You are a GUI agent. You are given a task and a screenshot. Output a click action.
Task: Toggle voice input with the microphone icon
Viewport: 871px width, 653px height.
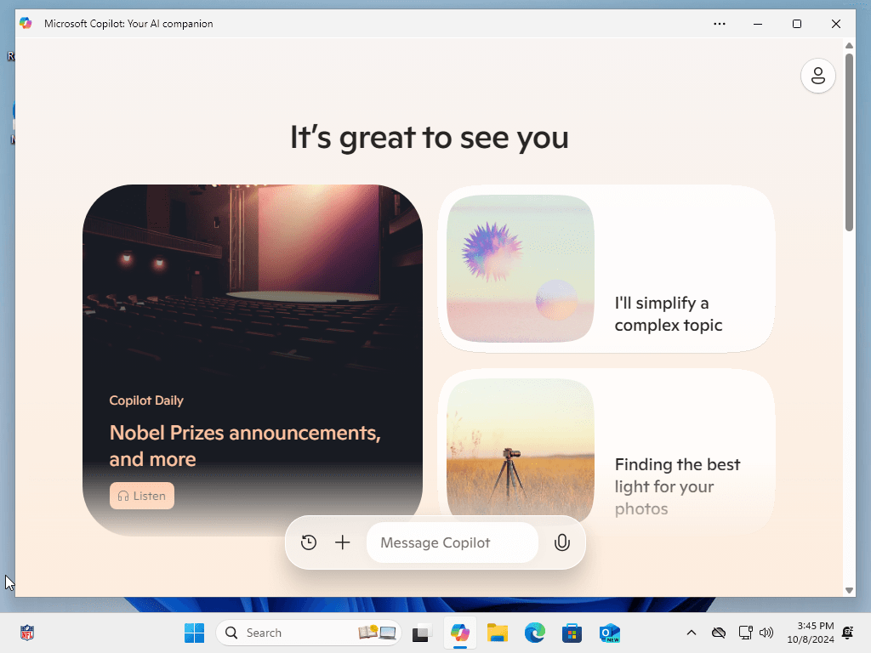[x=561, y=542]
